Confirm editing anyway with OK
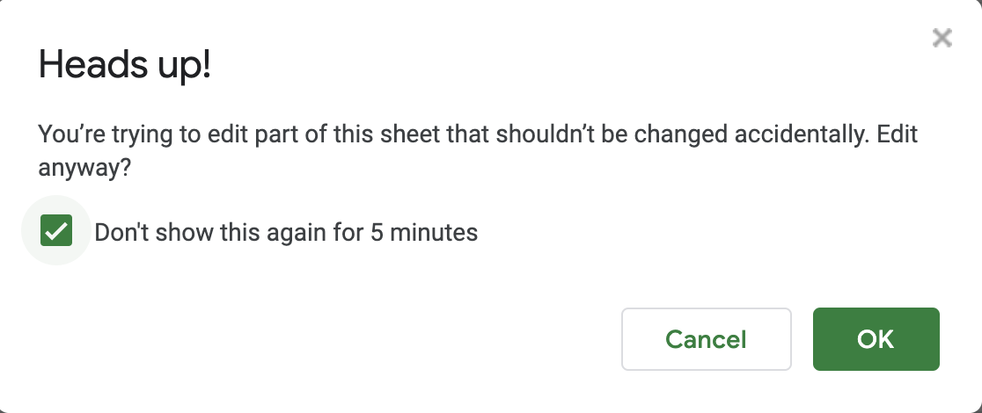982x413 pixels. coord(876,339)
